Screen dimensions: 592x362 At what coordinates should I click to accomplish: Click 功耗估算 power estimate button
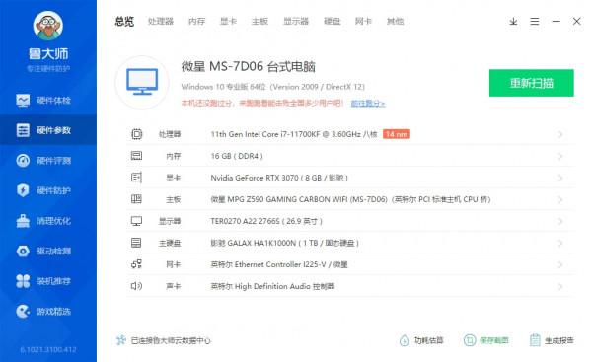(421, 340)
